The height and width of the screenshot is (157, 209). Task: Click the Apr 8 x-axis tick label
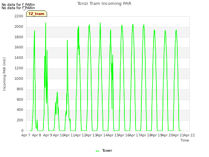pos(37,135)
